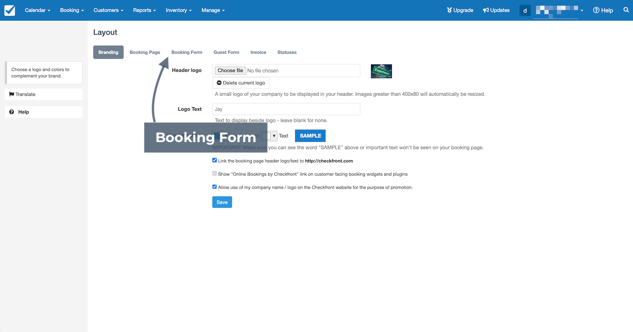Open the sidebar Help question item

(44, 112)
